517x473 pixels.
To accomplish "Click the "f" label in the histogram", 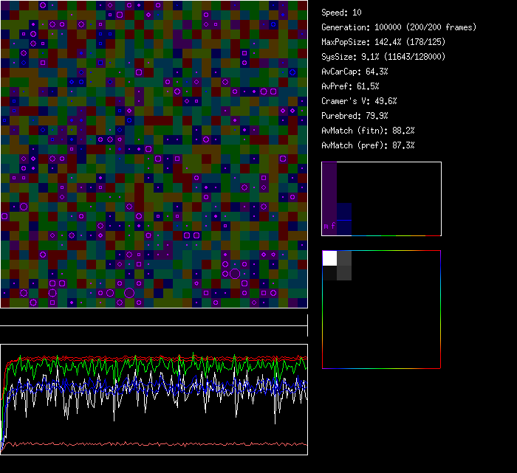I will pyautogui.click(x=333, y=226).
